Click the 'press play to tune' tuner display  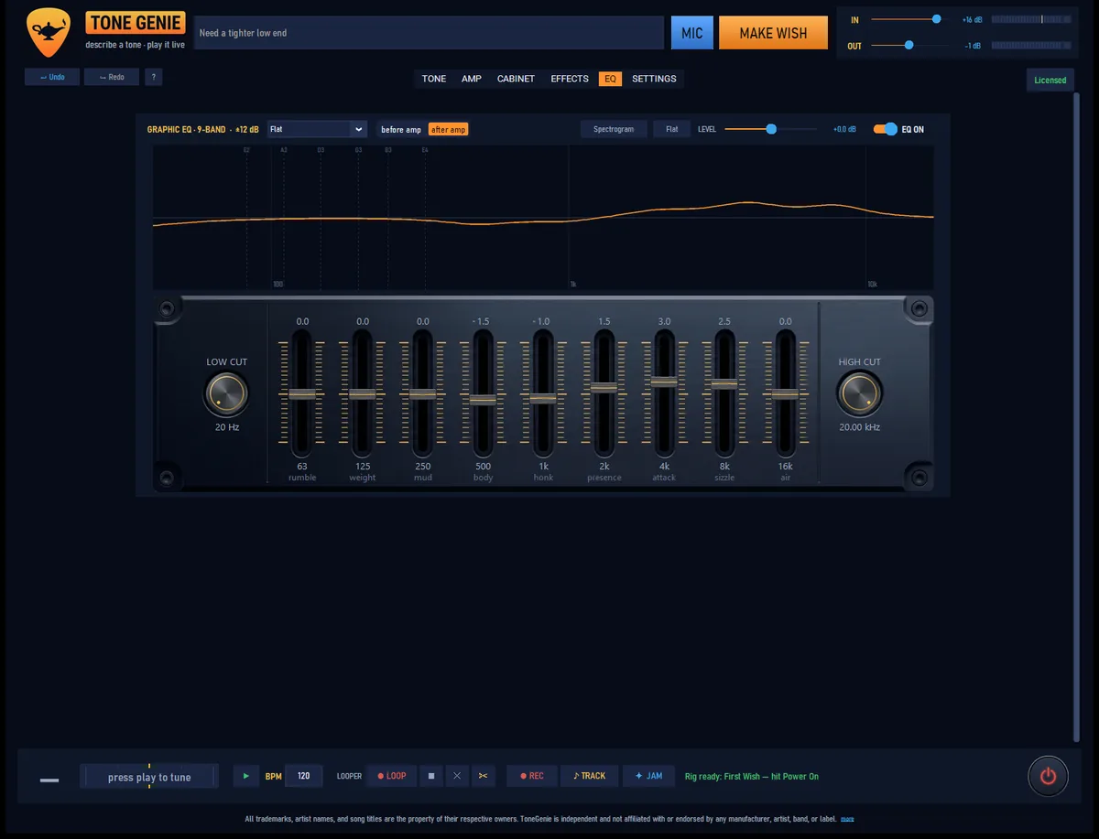pyautogui.click(x=149, y=777)
